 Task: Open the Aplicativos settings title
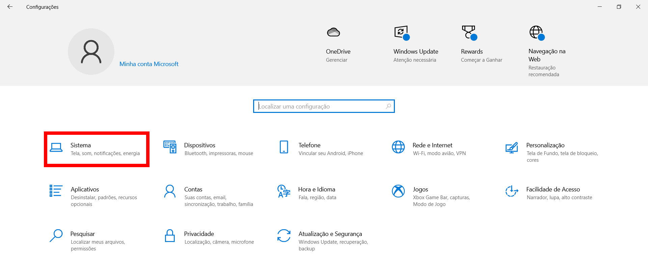point(85,189)
